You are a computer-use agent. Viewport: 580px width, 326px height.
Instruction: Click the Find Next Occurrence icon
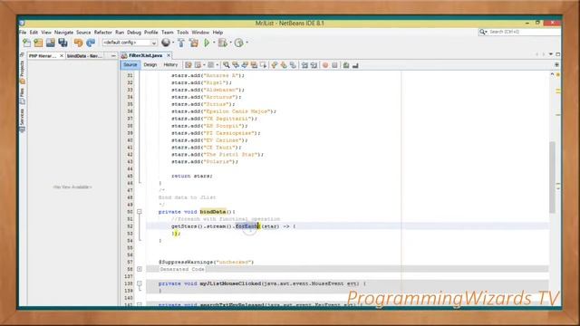click(245, 65)
